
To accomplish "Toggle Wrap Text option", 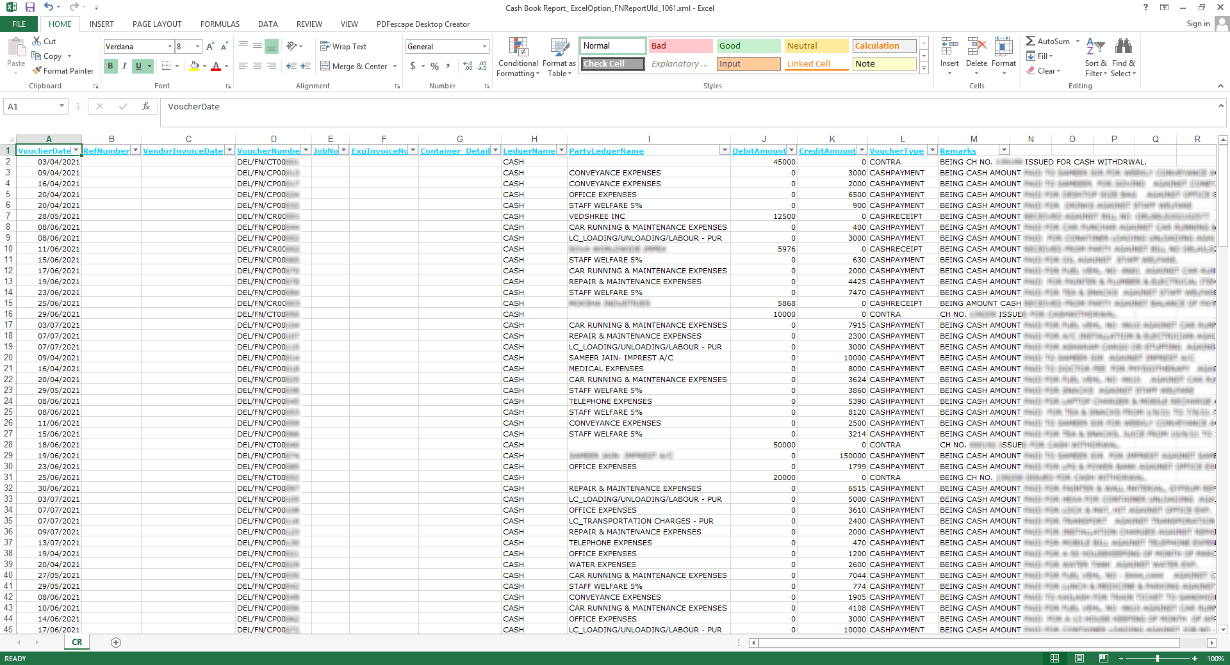I will tap(343, 47).
